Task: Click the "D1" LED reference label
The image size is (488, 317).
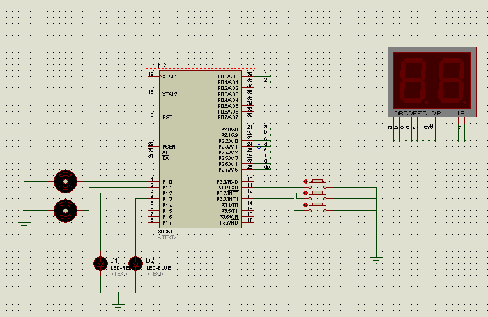Action: pyautogui.click(x=114, y=260)
